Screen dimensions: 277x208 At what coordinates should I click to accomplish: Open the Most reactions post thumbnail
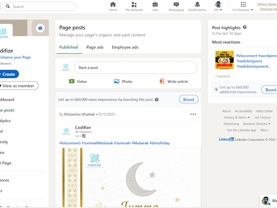(x=224, y=60)
